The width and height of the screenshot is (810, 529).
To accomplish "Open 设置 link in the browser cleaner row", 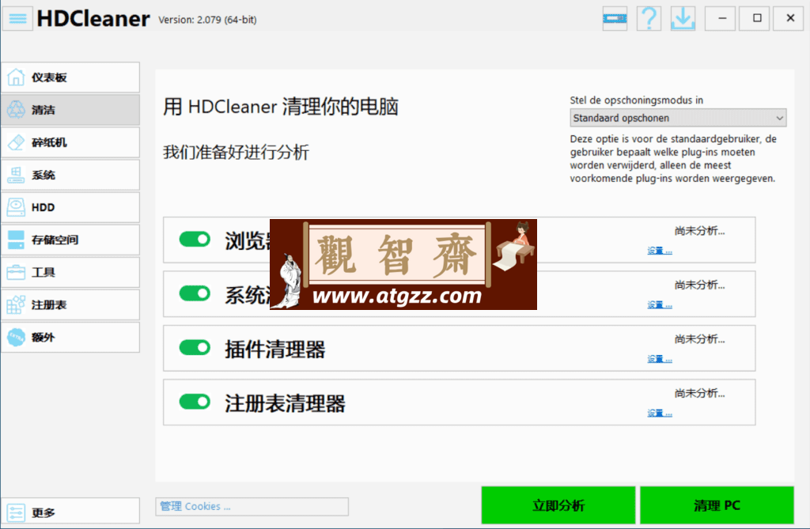I will (x=660, y=251).
